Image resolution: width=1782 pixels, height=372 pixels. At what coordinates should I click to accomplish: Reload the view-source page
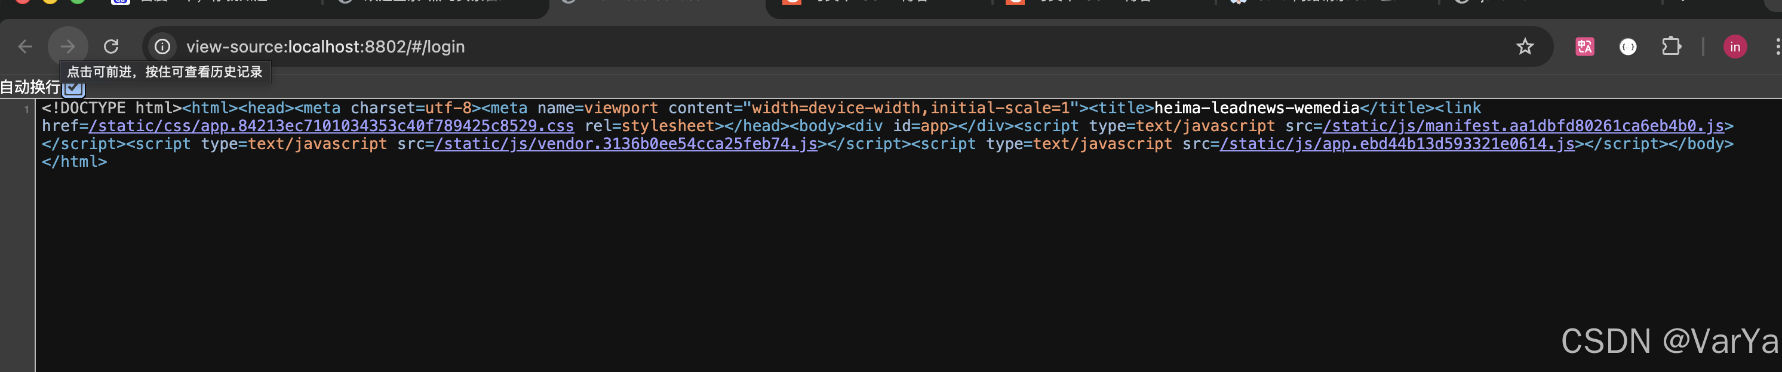[x=110, y=47]
